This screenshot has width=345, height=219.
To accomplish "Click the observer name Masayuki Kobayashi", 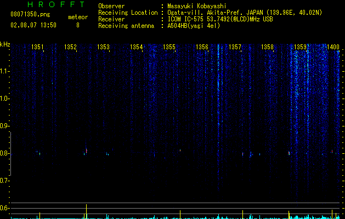I will 197,6.
